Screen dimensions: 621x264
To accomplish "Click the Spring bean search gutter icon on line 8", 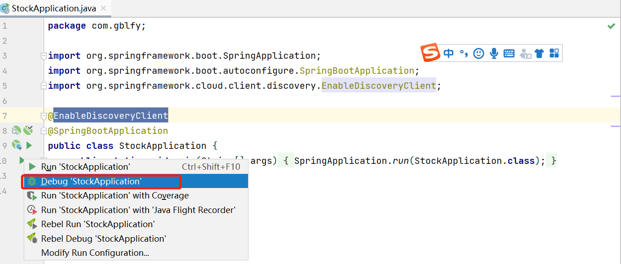I will point(16,131).
